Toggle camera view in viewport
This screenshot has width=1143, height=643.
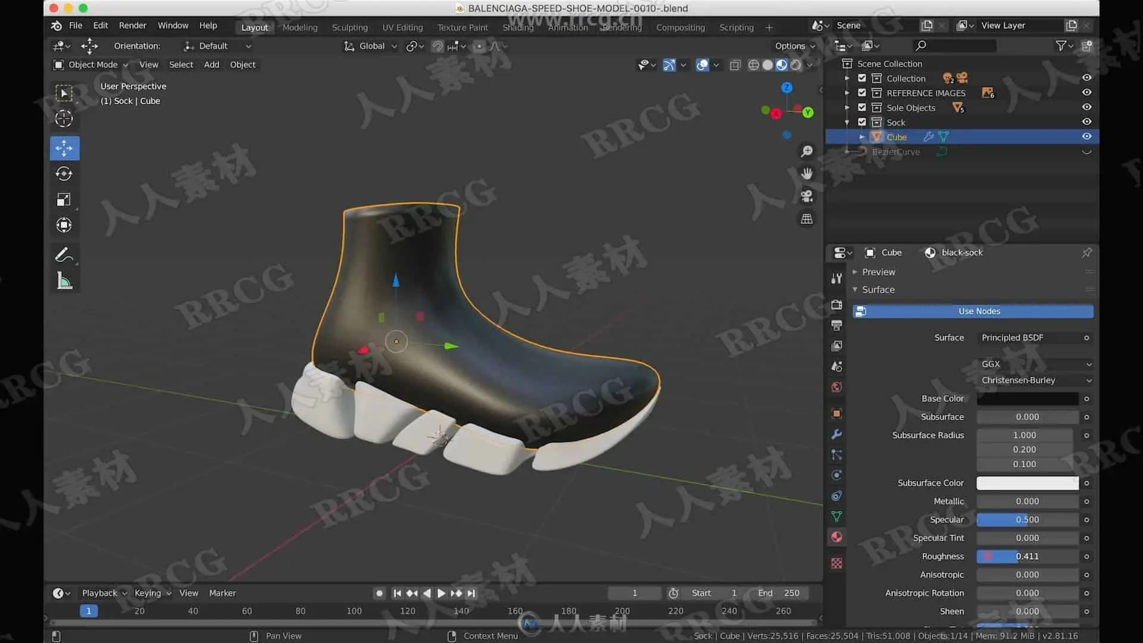[x=807, y=196]
